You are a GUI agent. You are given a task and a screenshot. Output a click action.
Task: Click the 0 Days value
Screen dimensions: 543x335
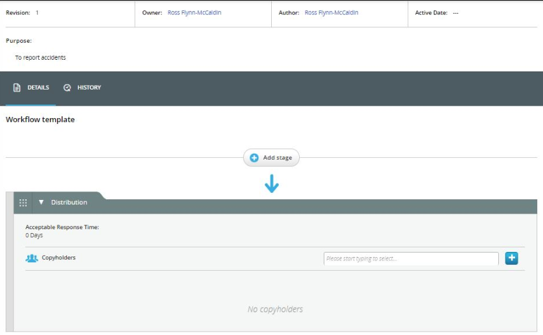[x=34, y=235]
